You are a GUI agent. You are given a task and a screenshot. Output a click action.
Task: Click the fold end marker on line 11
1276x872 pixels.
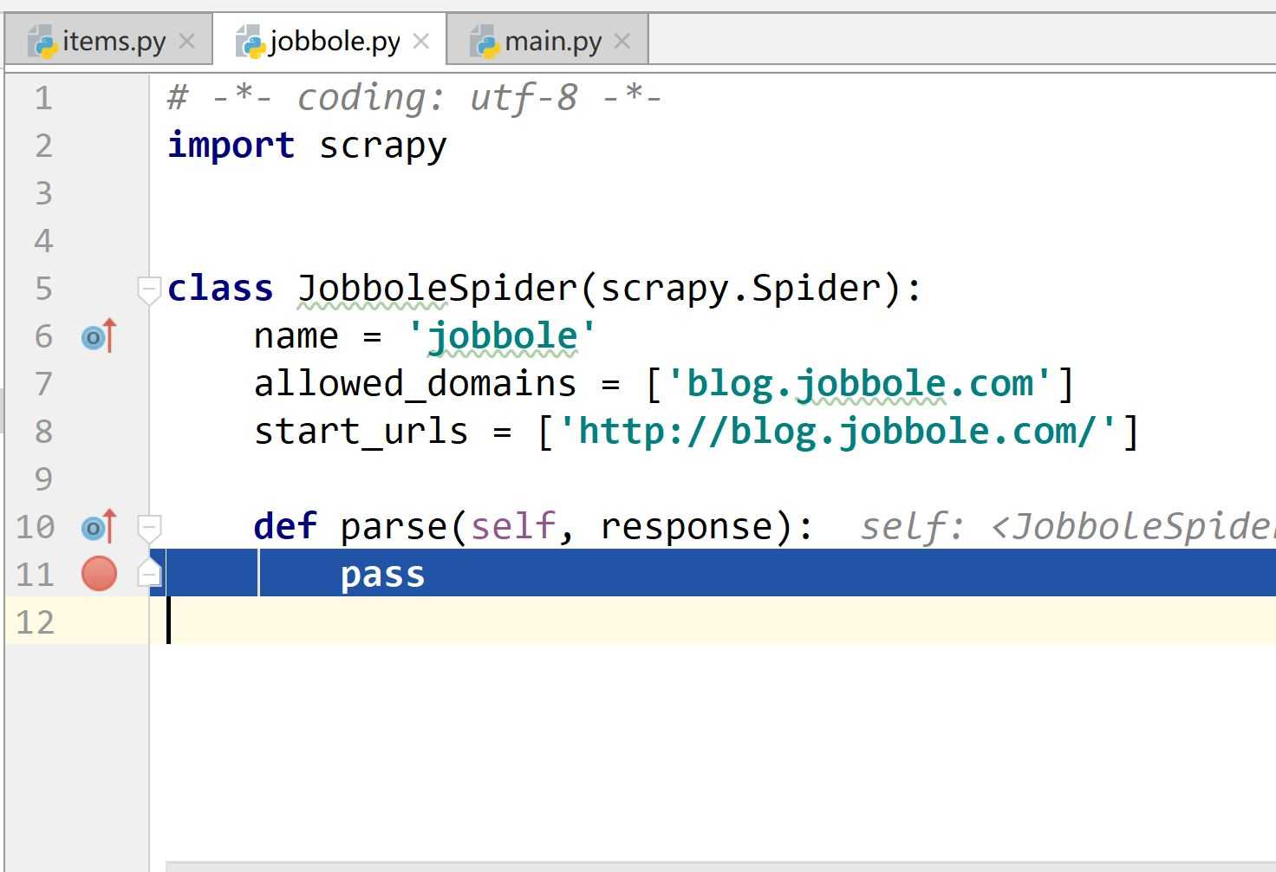coord(149,573)
